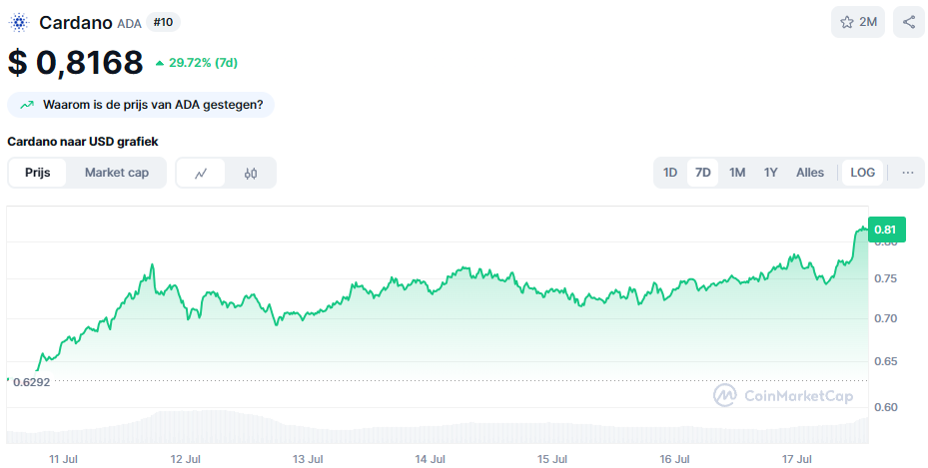Choose the 7D time range
The image size is (928, 468).
click(702, 173)
